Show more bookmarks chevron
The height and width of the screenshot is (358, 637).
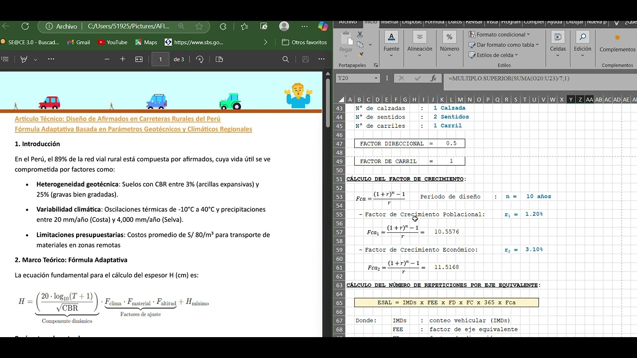pos(265,42)
